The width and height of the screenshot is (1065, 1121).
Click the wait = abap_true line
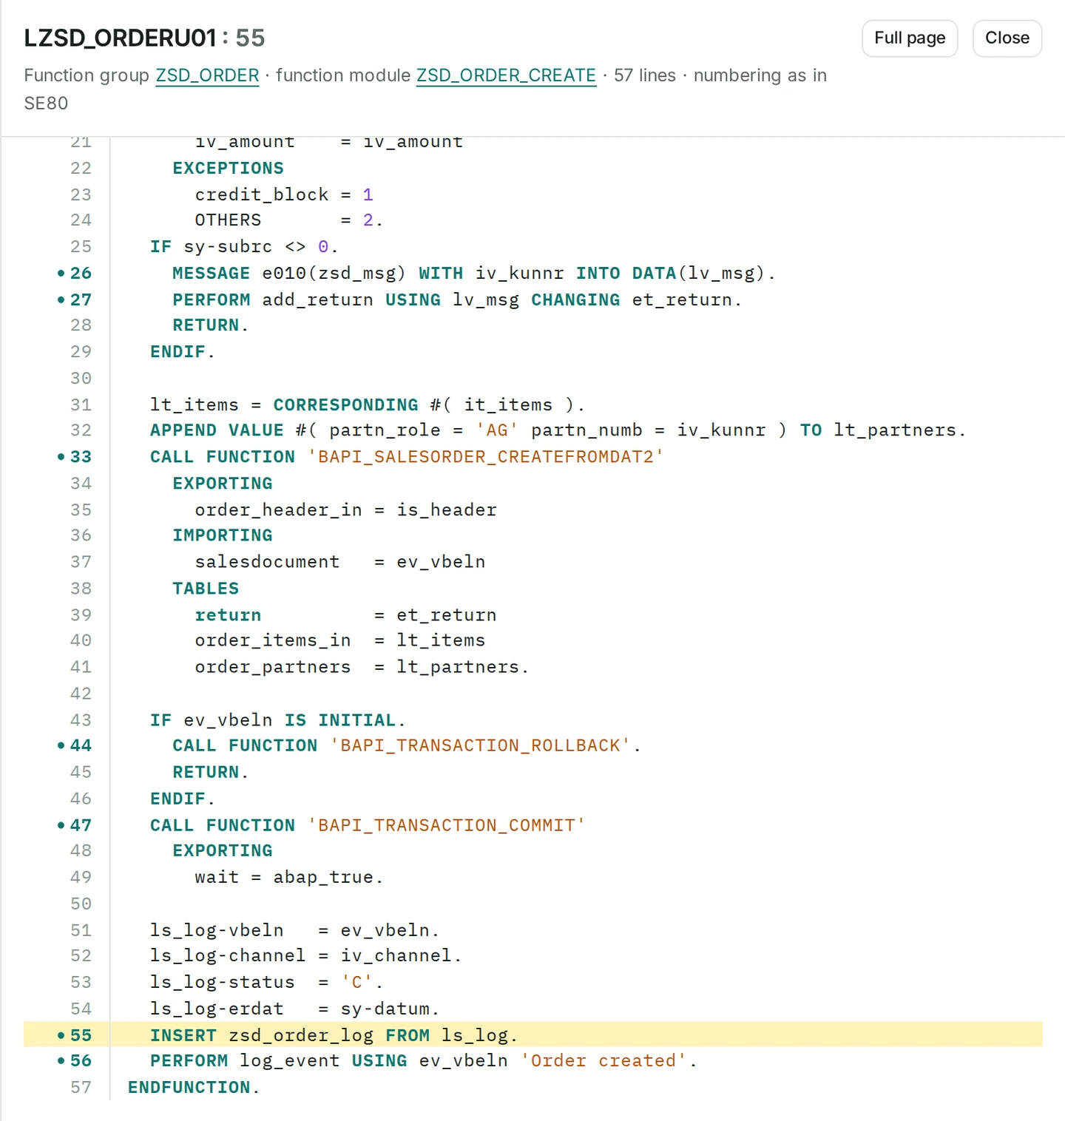(x=289, y=877)
